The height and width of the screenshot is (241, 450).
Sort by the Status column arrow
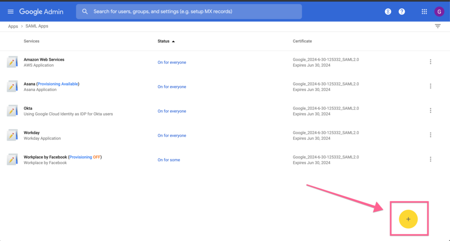[x=173, y=41]
